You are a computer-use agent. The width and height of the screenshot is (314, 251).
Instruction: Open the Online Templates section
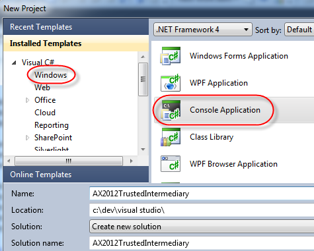click(76, 175)
